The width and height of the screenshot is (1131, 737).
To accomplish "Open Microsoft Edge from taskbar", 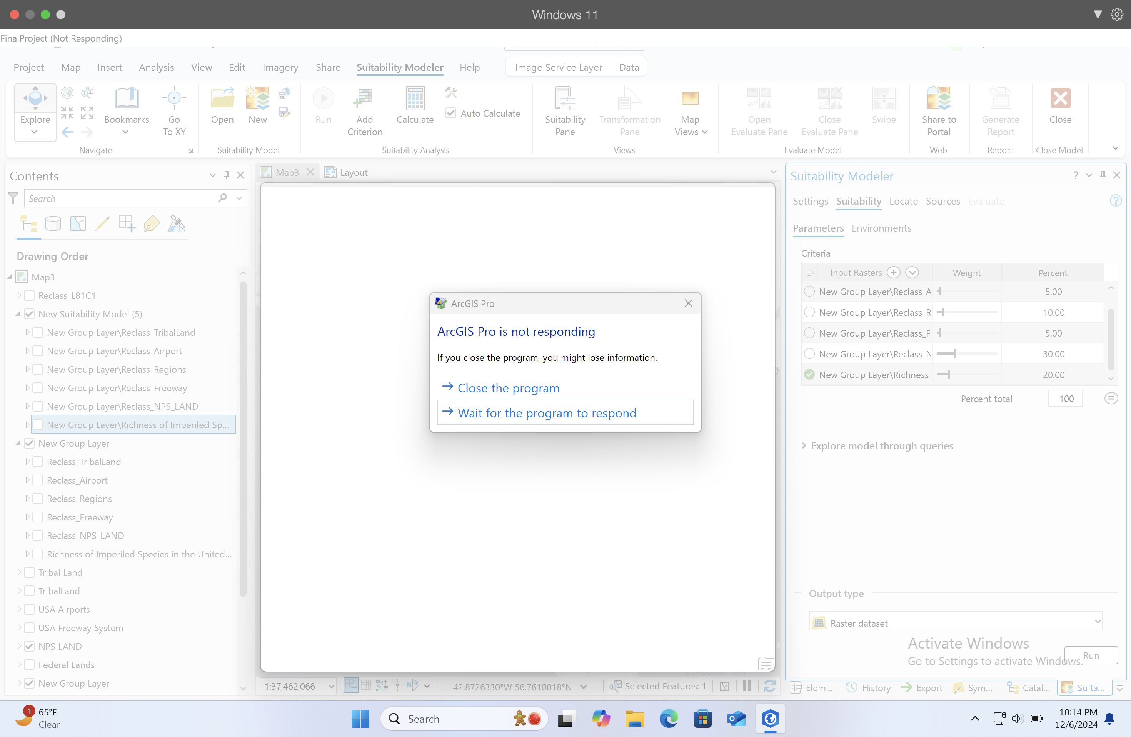I will click(x=668, y=719).
